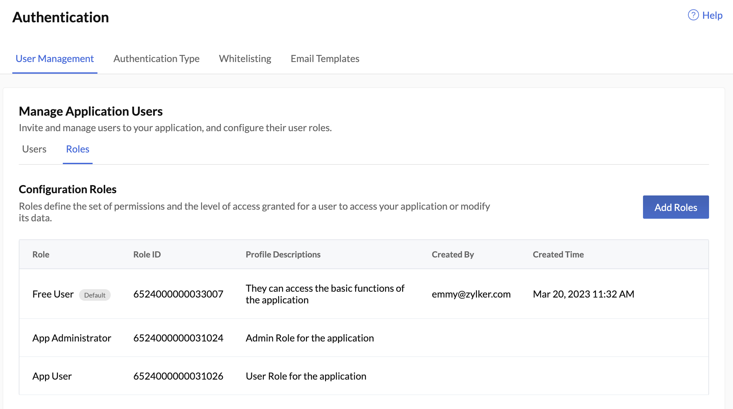Switch to the Email Templates tab
The image size is (733, 409).
325,58
